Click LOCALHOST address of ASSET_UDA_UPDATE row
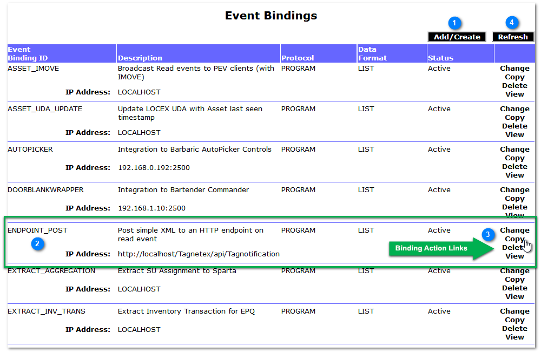 pos(139,133)
